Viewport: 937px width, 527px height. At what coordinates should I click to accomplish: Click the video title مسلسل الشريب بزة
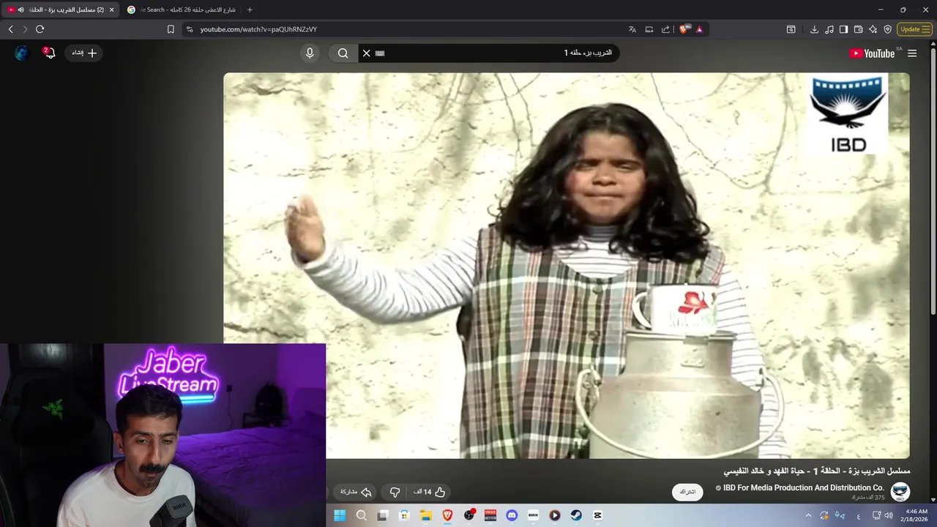point(816,471)
